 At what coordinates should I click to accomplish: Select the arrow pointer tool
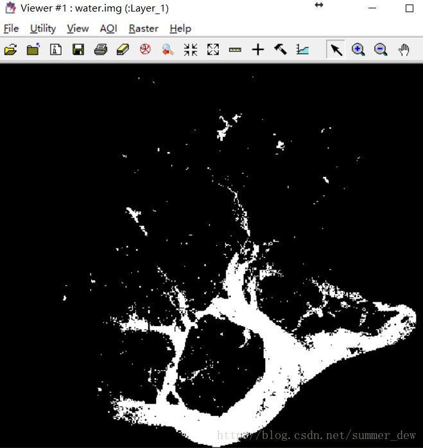336,49
